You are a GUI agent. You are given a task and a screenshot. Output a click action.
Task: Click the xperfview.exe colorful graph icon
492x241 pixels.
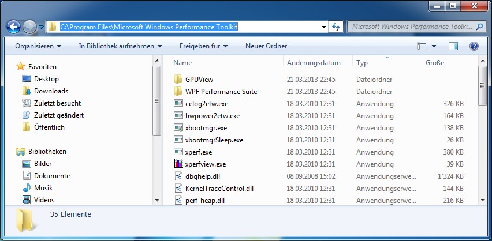coord(178,164)
